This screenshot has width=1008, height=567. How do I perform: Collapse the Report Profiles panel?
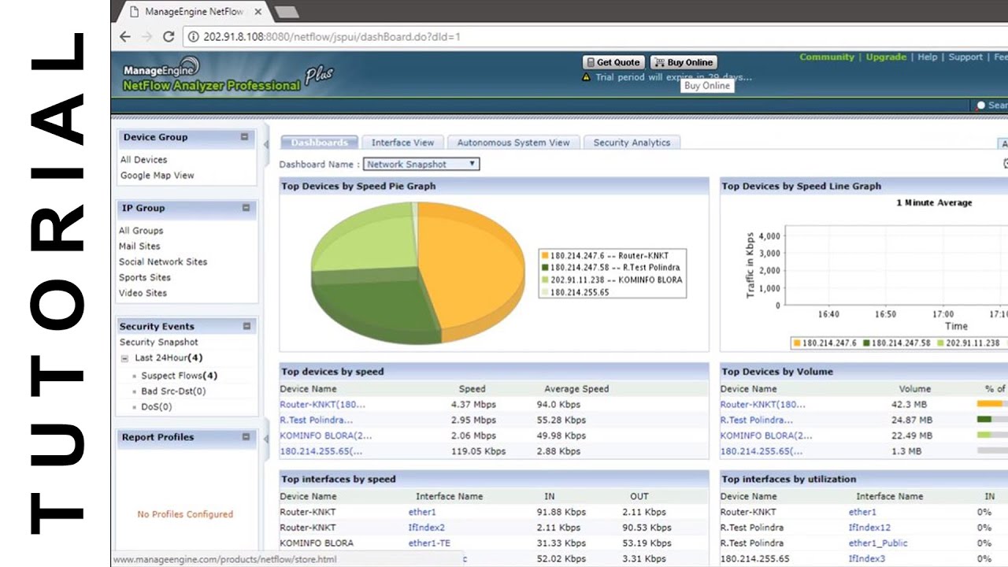[246, 437]
